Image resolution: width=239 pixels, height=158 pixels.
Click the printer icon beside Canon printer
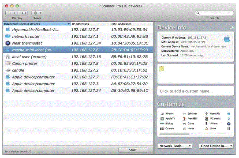tap(8, 63)
